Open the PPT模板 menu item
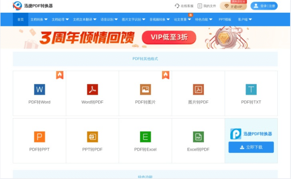 pos(225,19)
